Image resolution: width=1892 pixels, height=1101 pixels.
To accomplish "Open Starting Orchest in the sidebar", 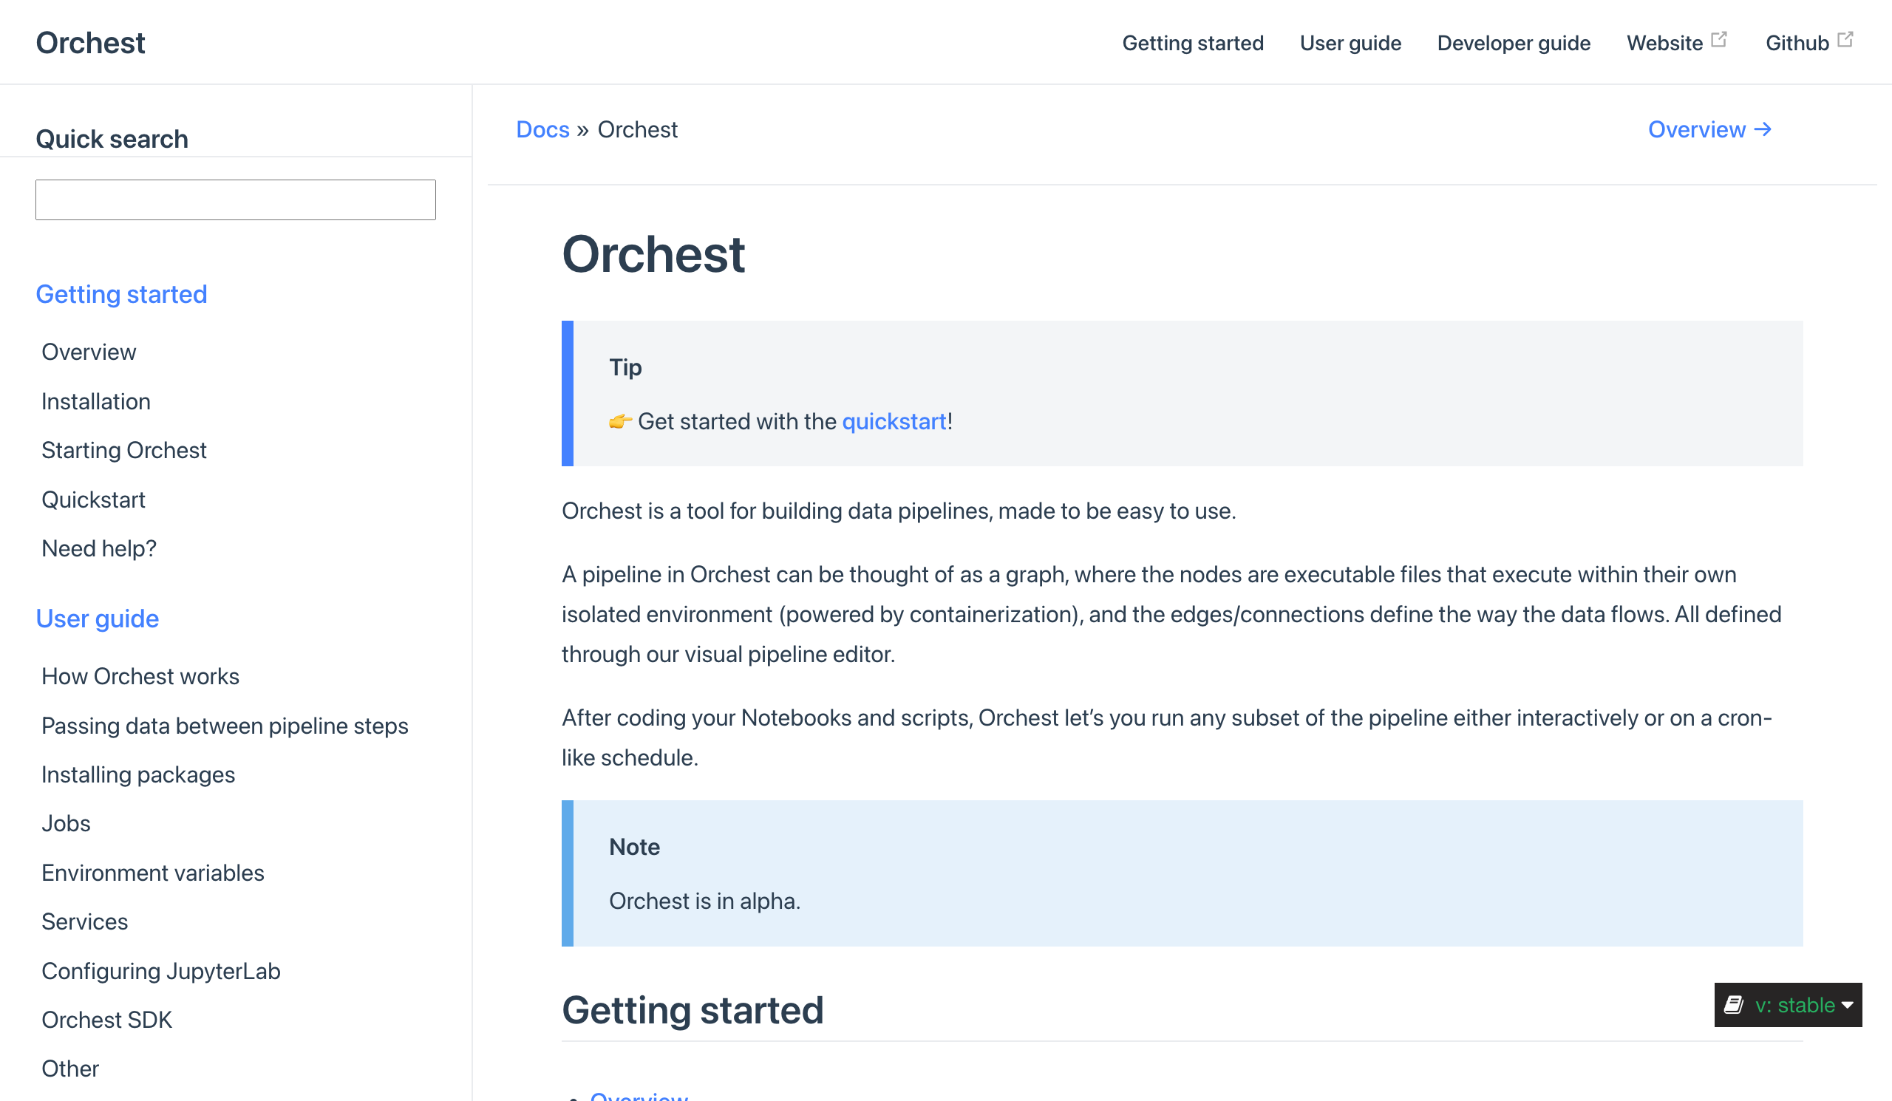I will (x=123, y=450).
